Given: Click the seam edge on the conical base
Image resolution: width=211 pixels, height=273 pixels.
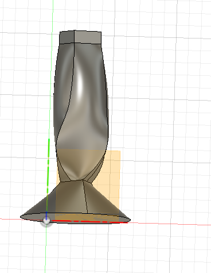Looking at the screenshot, I should coord(85,197).
